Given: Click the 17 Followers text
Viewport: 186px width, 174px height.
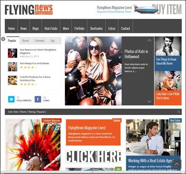Looking at the screenshot, I should tap(24, 99).
